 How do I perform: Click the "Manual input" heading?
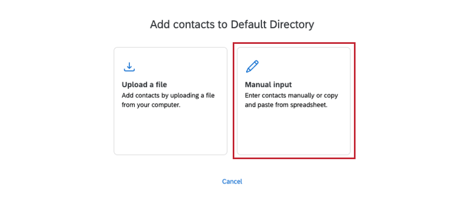(268, 85)
